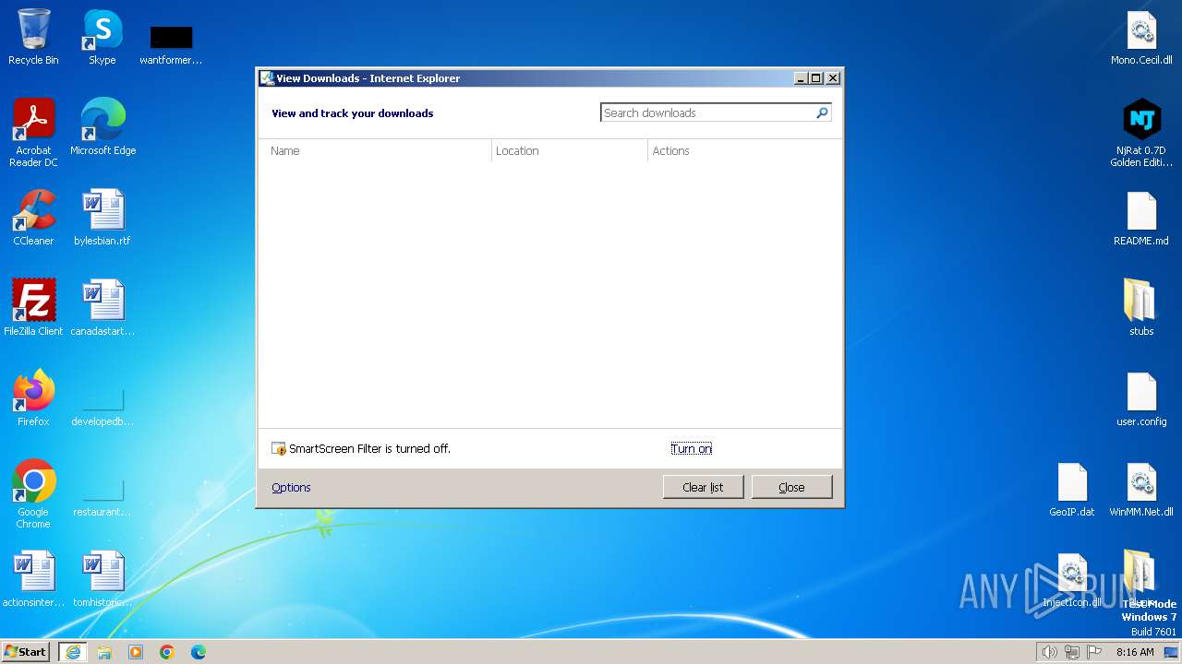1182x664 pixels.
Task: Click the Chrome taskbar icon
Action: [167, 652]
